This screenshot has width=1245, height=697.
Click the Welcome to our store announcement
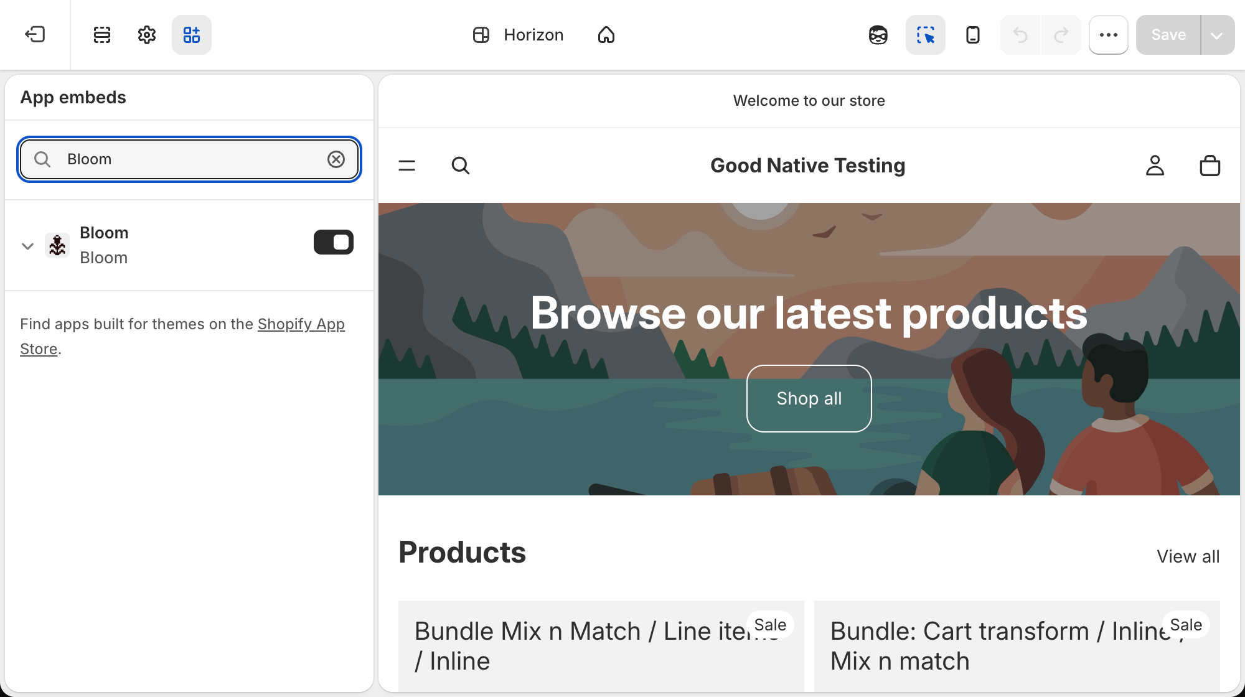(x=809, y=101)
